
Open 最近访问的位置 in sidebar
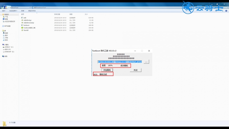9,21
